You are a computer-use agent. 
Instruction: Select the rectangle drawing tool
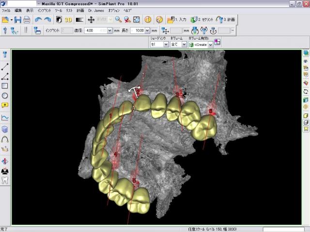(x=5, y=86)
